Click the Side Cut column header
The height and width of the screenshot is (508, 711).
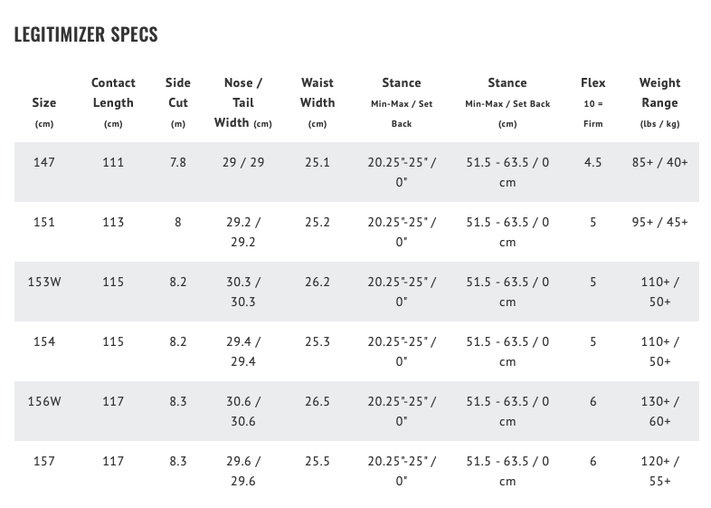coord(178,102)
